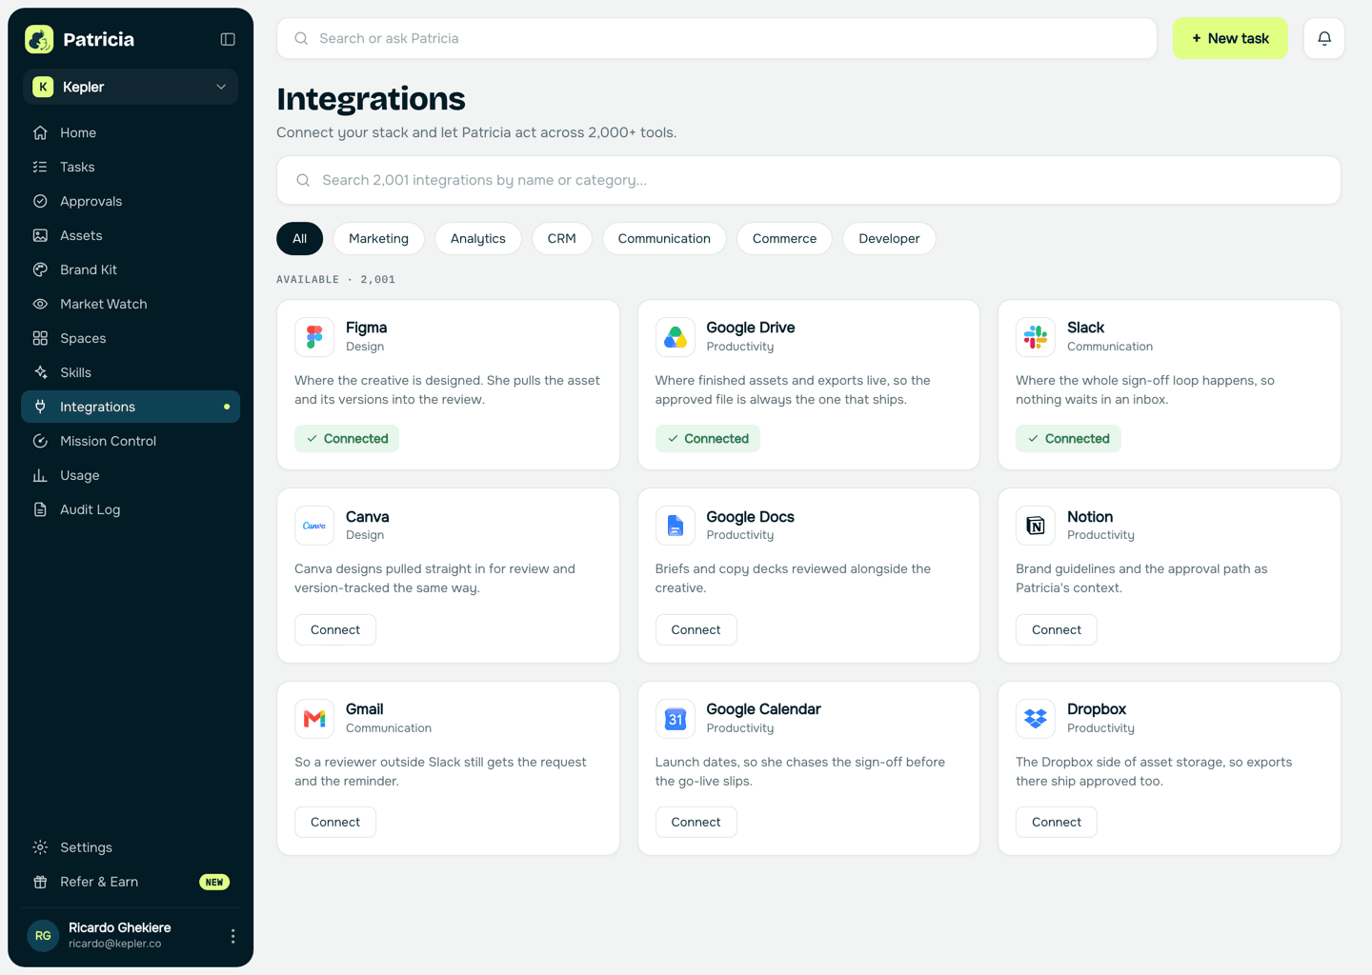Screen dimensions: 1372x975
Task: Click the Google Calendar card title
Action: (x=763, y=709)
